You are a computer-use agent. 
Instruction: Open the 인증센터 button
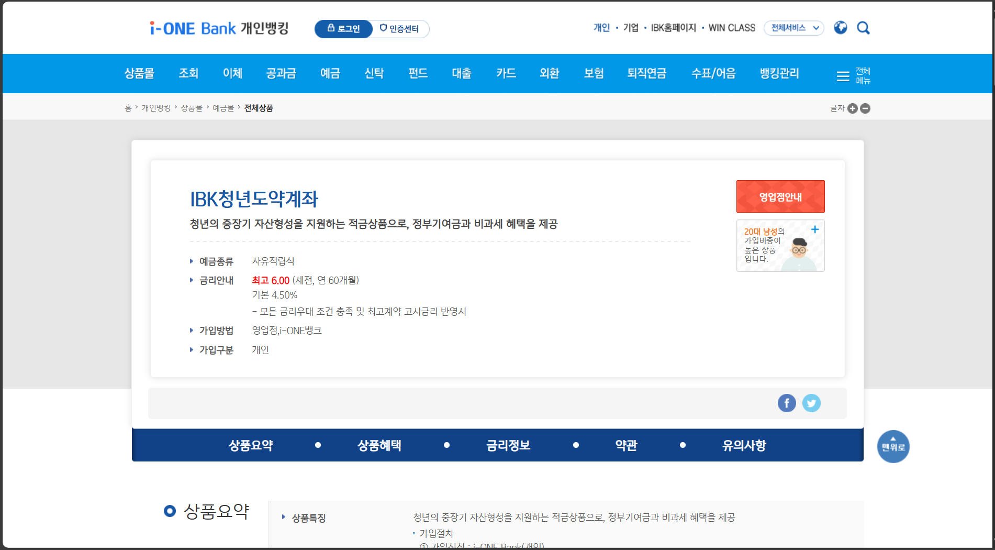pos(400,29)
